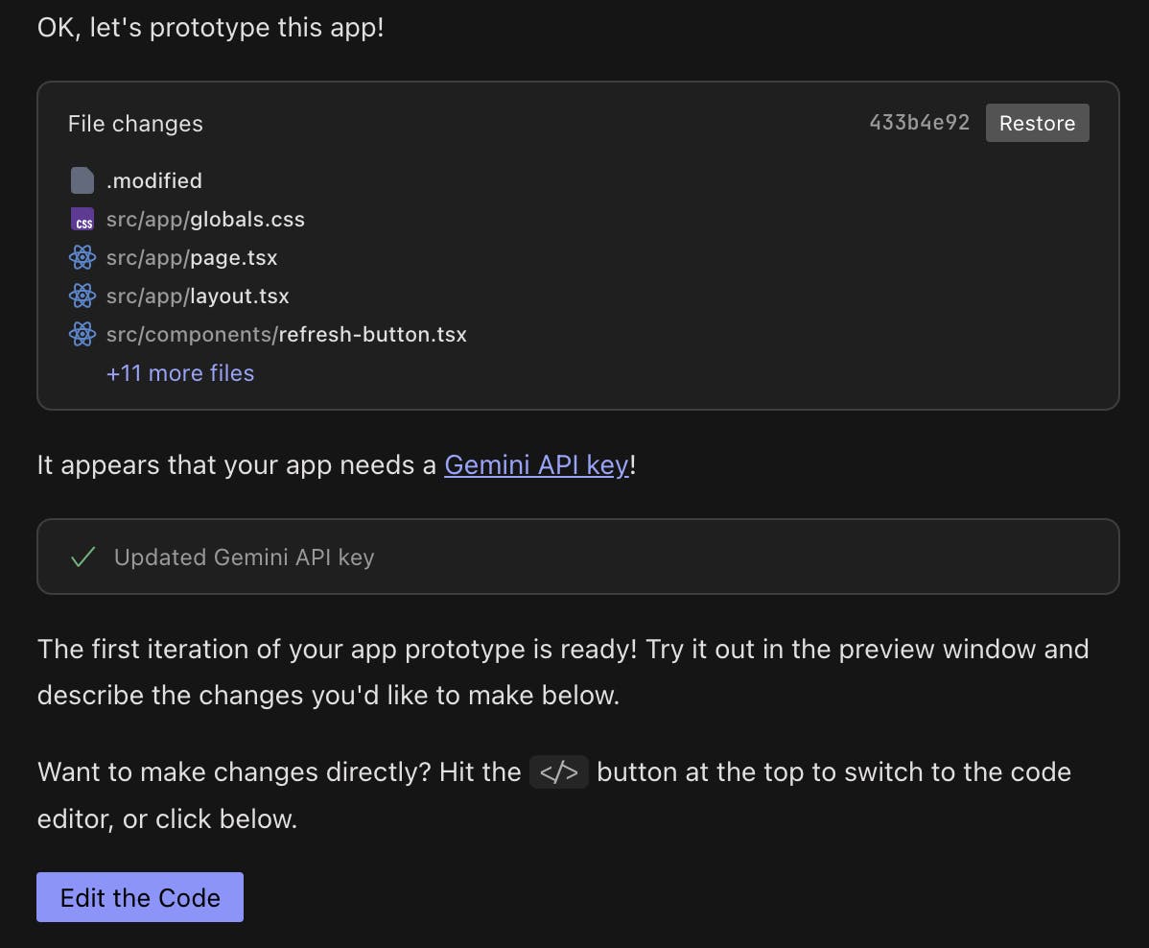Click the CSS icon beside globals.css
Viewport: 1149px width, 948px height.
pos(82,220)
